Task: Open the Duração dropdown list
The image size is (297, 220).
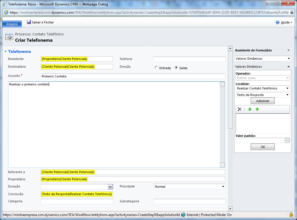Action: tap(111, 187)
